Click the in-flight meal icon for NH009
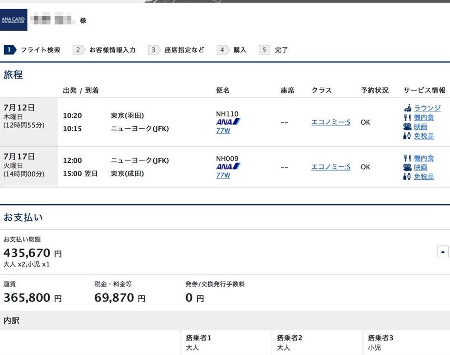The height and width of the screenshot is (355, 450). pos(407,158)
